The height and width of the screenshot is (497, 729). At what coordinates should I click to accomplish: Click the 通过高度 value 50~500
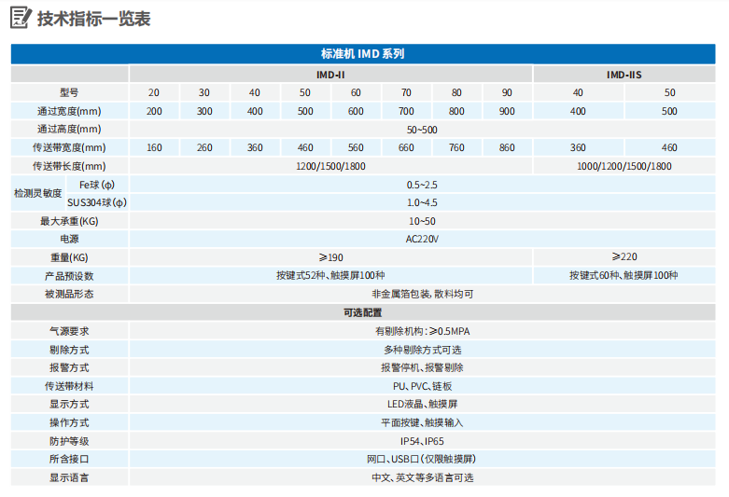click(422, 129)
